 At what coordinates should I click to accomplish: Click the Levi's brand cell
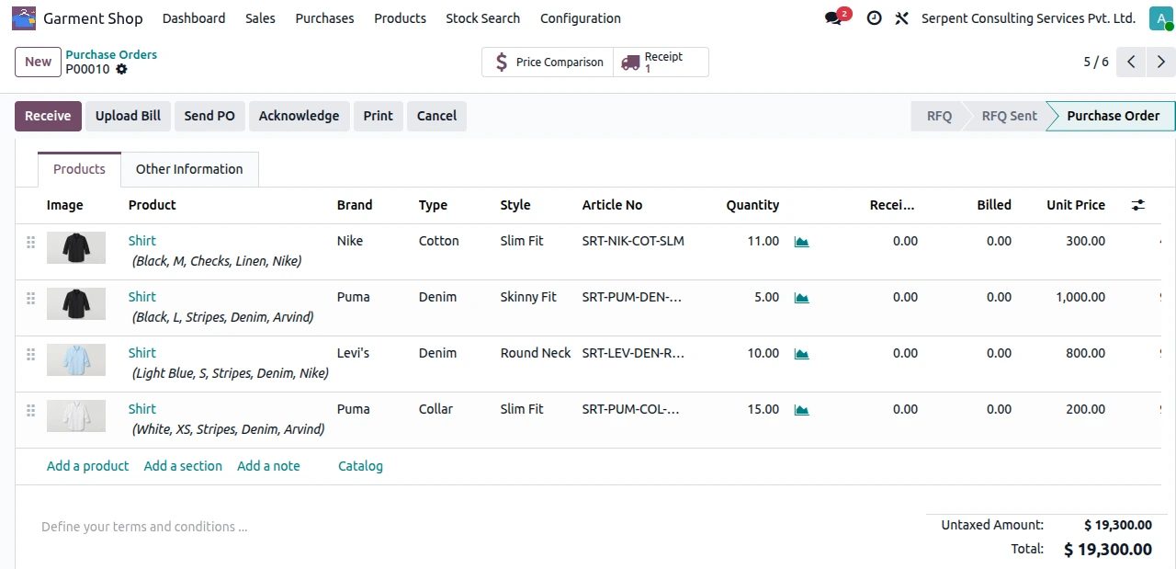pos(353,353)
